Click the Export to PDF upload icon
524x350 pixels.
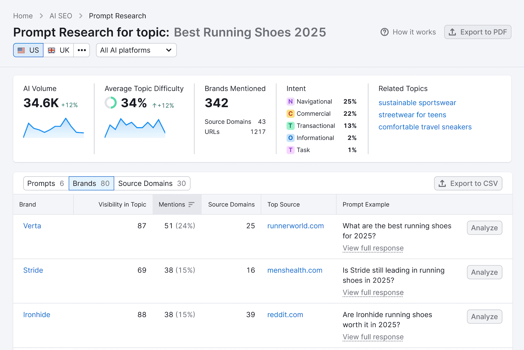(x=452, y=32)
